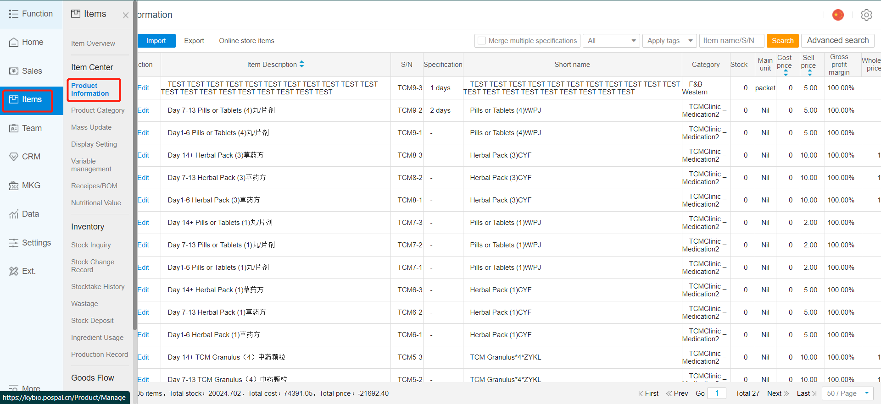Open Advanced search
Image resolution: width=881 pixels, height=404 pixels.
(837, 40)
